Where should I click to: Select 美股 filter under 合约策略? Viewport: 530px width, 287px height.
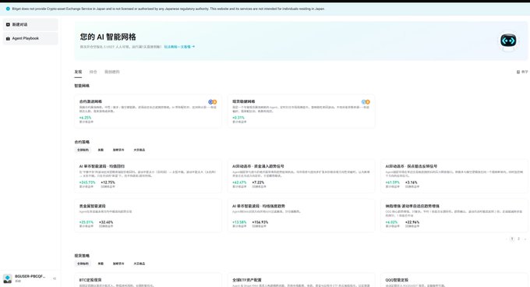click(x=101, y=150)
